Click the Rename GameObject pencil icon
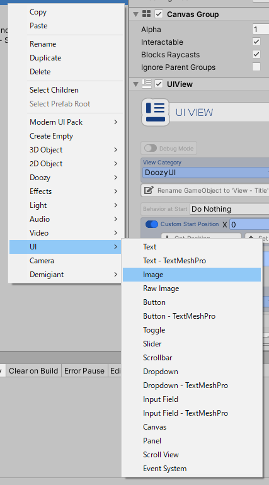The image size is (269, 485). coord(149,190)
